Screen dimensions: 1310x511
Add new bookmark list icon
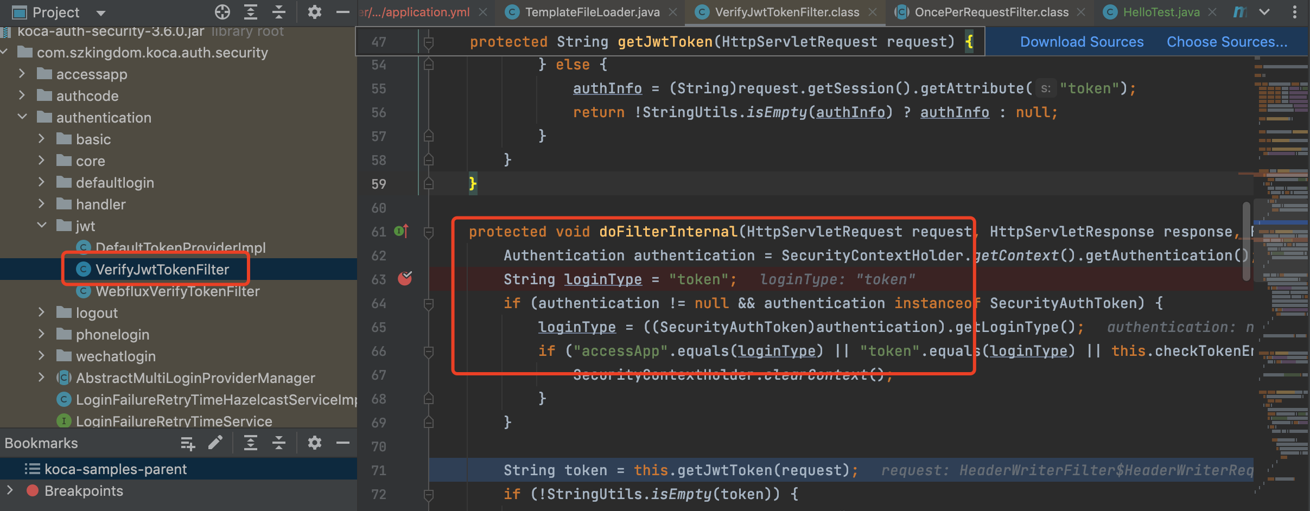[187, 443]
